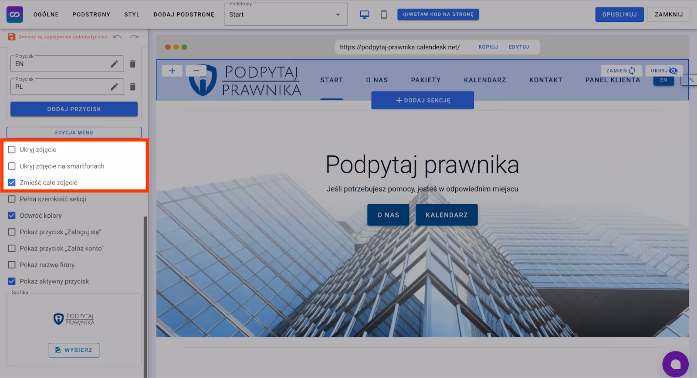The width and height of the screenshot is (697, 378).
Task: Enable Pokaż przycisk „Załóż konto”
Action: pos(12,249)
